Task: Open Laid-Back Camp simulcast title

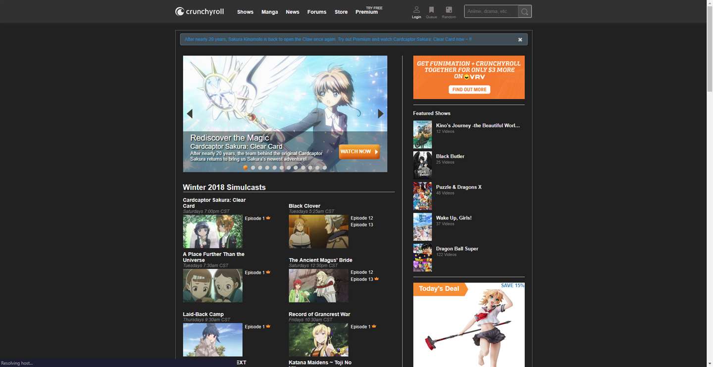Action: (x=203, y=314)
